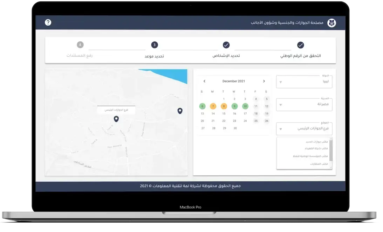Click the help question mark icon
Image resolution: width=383 pixels, height=232 pixels.
(48, 22)
